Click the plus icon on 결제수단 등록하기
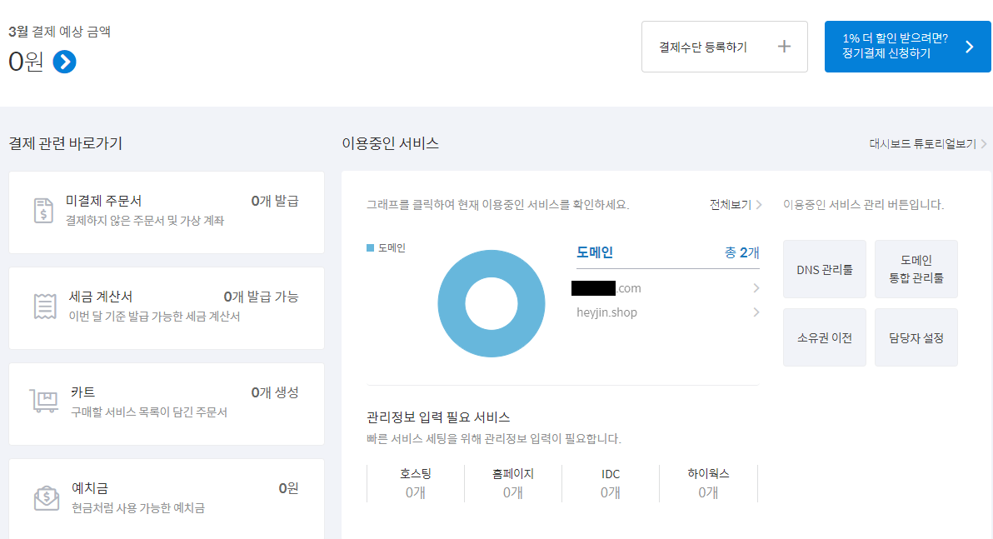This screenshot has height=539, width=993. pyautogui.click(x=783, y=47)
